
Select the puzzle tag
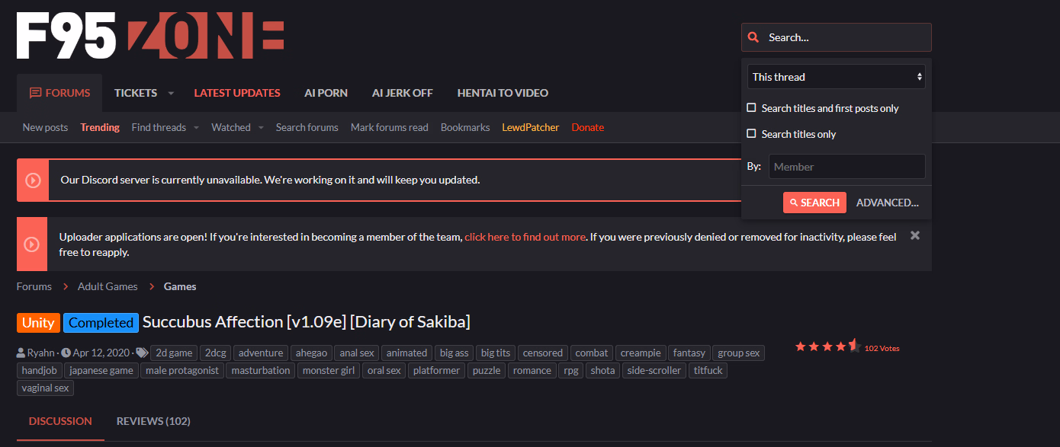tap(487, 370)
